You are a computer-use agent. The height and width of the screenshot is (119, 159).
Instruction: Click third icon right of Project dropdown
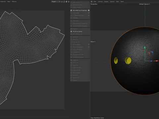point(66,2)
